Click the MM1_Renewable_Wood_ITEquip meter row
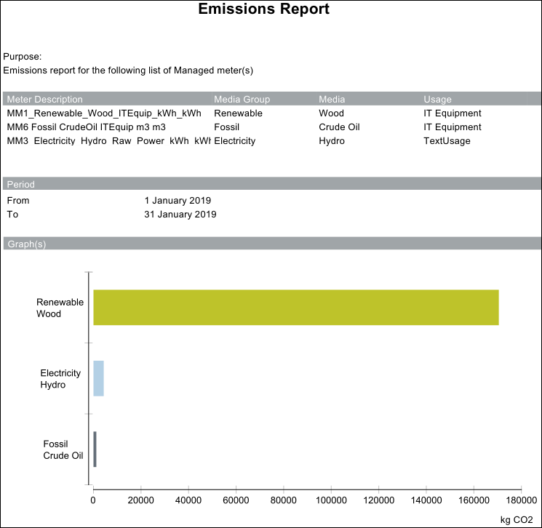Image resolution: width=542 pixels, height=528 pixels. click(x=104, y=113)
